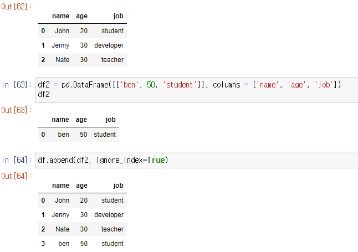
Task: Click 'job' header in Out[64] table
Action: (x=118, y=186)
